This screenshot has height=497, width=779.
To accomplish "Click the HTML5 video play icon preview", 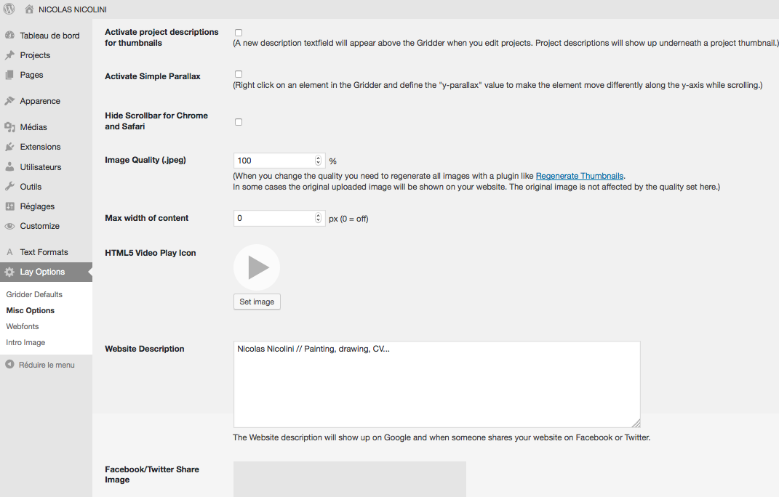I will click(x=257, y=267).
